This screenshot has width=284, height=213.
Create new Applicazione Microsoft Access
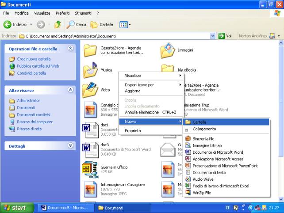226,159
